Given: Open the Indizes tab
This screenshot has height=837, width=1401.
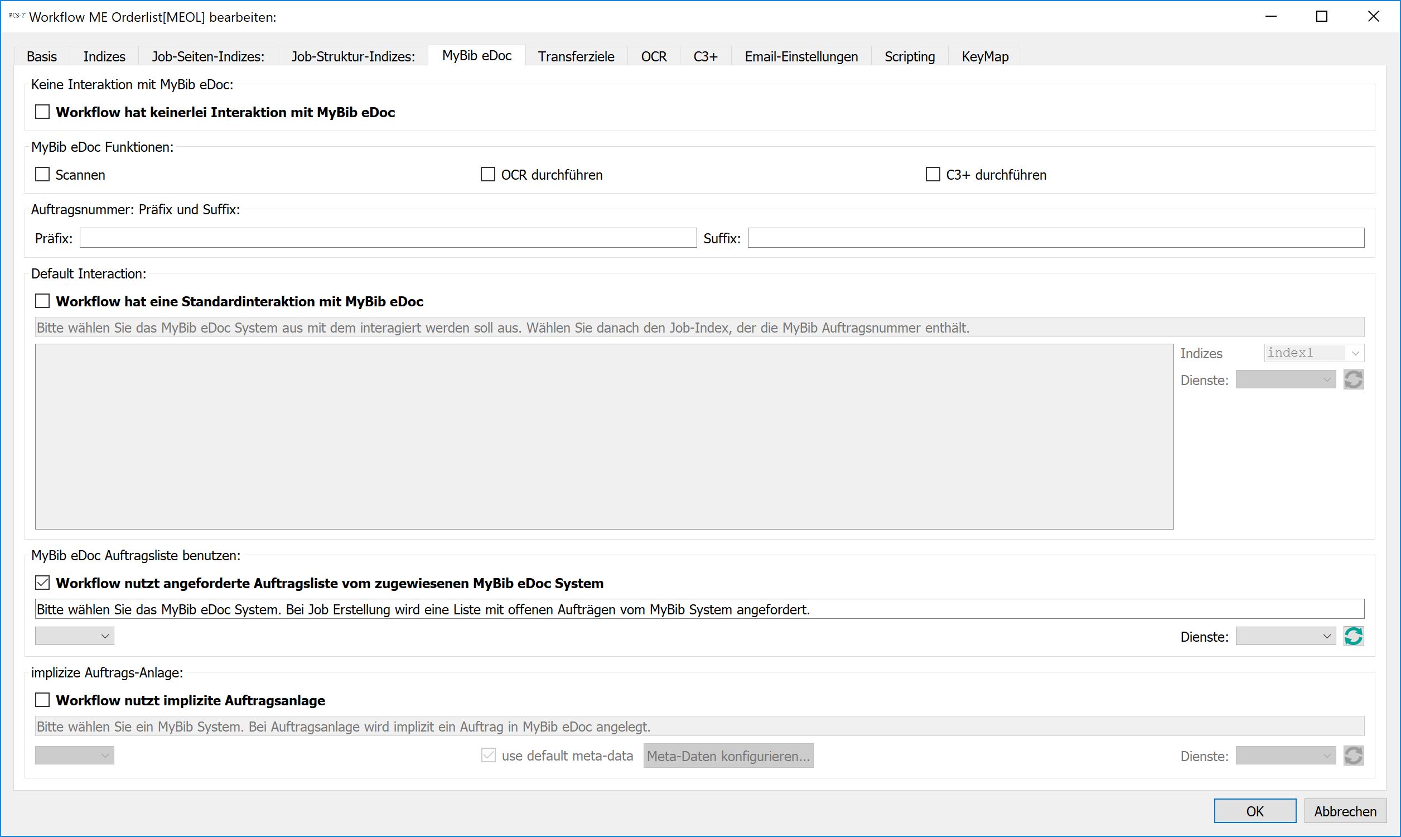Looking at the screenshot, I should [104, 56].
